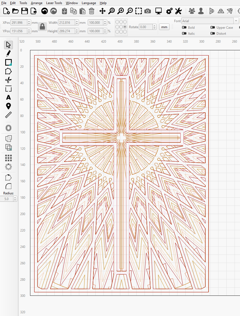Click the Import file icon
The height and width of the screenshot is (316, 240).
click(33, 11)
